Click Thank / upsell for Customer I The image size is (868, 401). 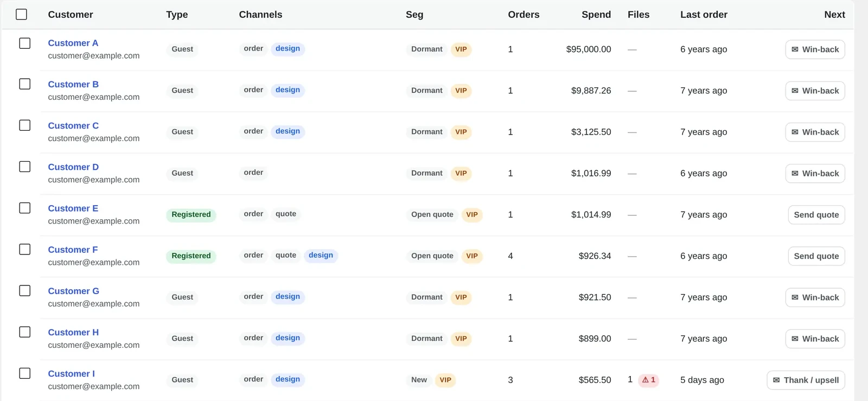coord(806,380)
